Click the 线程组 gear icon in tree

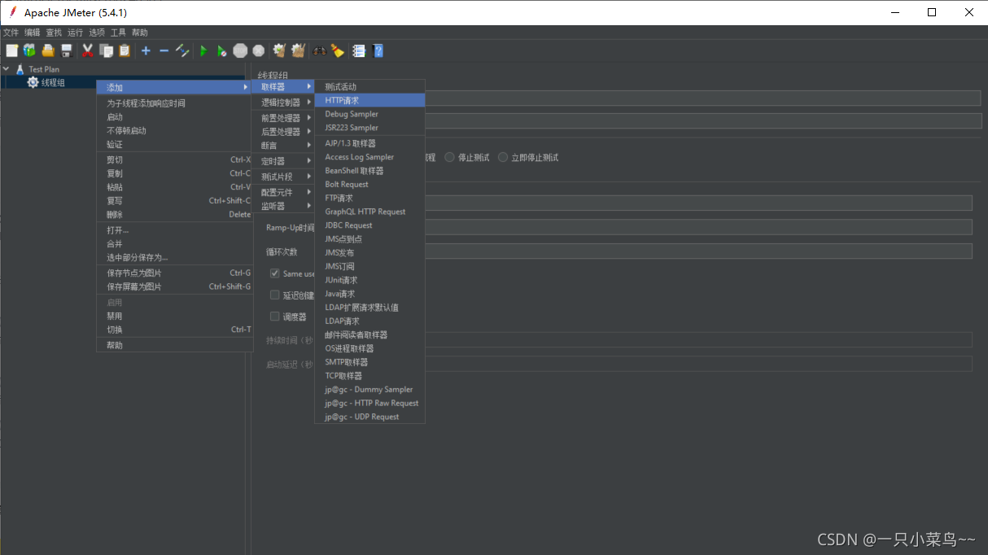pos(33,82)
